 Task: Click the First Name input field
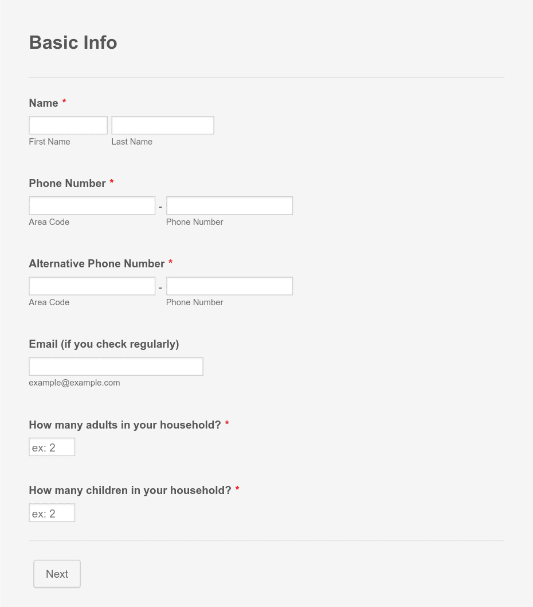pyautogui.click(x=68, y=125)
